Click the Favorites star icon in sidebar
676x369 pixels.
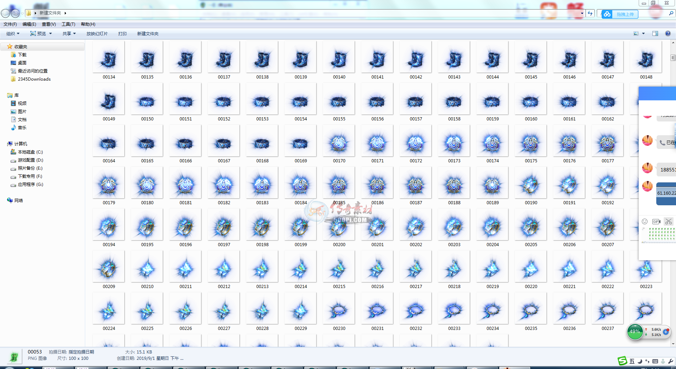point(10,46)
